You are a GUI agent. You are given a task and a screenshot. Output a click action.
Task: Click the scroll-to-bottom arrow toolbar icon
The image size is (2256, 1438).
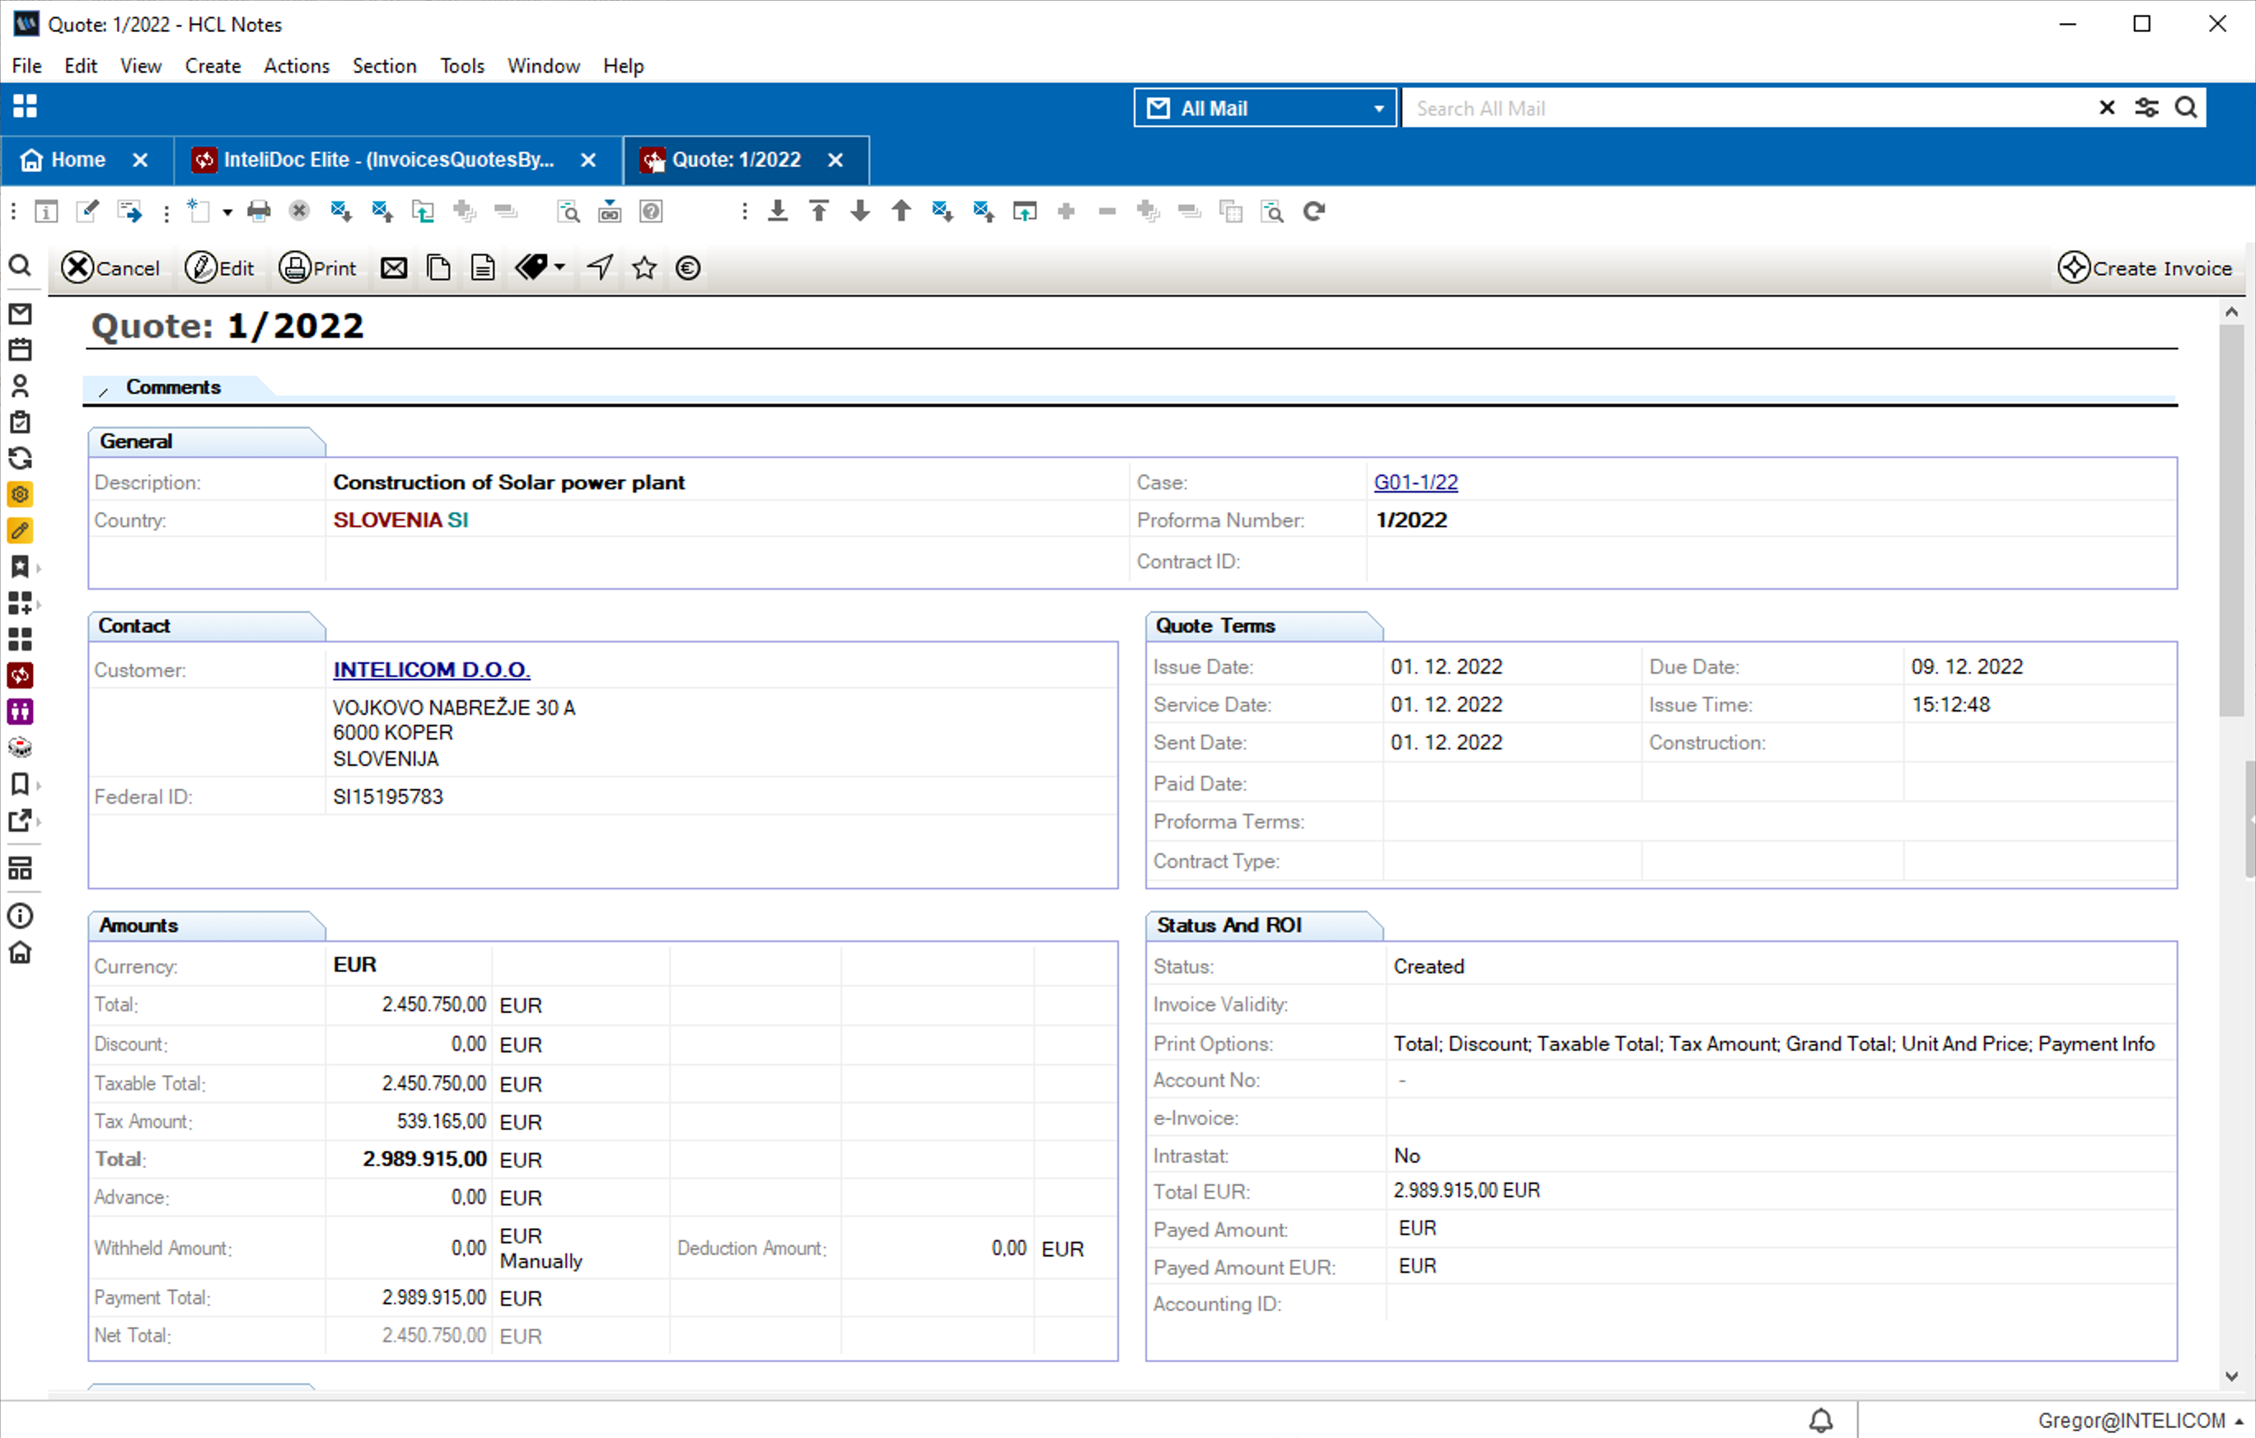[778, 212]
